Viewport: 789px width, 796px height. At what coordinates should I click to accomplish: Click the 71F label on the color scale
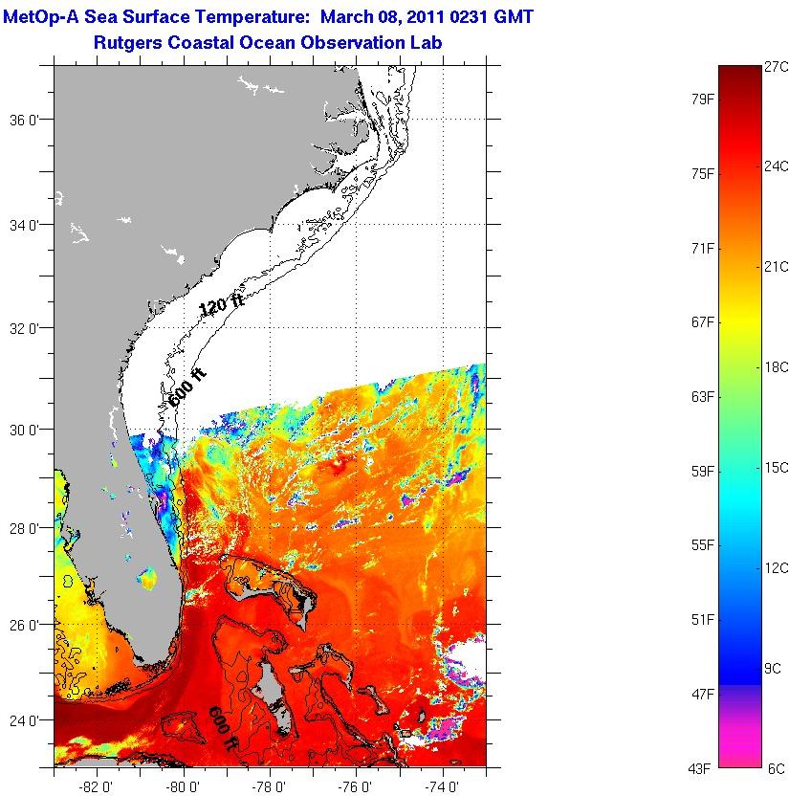click(703, 248)
